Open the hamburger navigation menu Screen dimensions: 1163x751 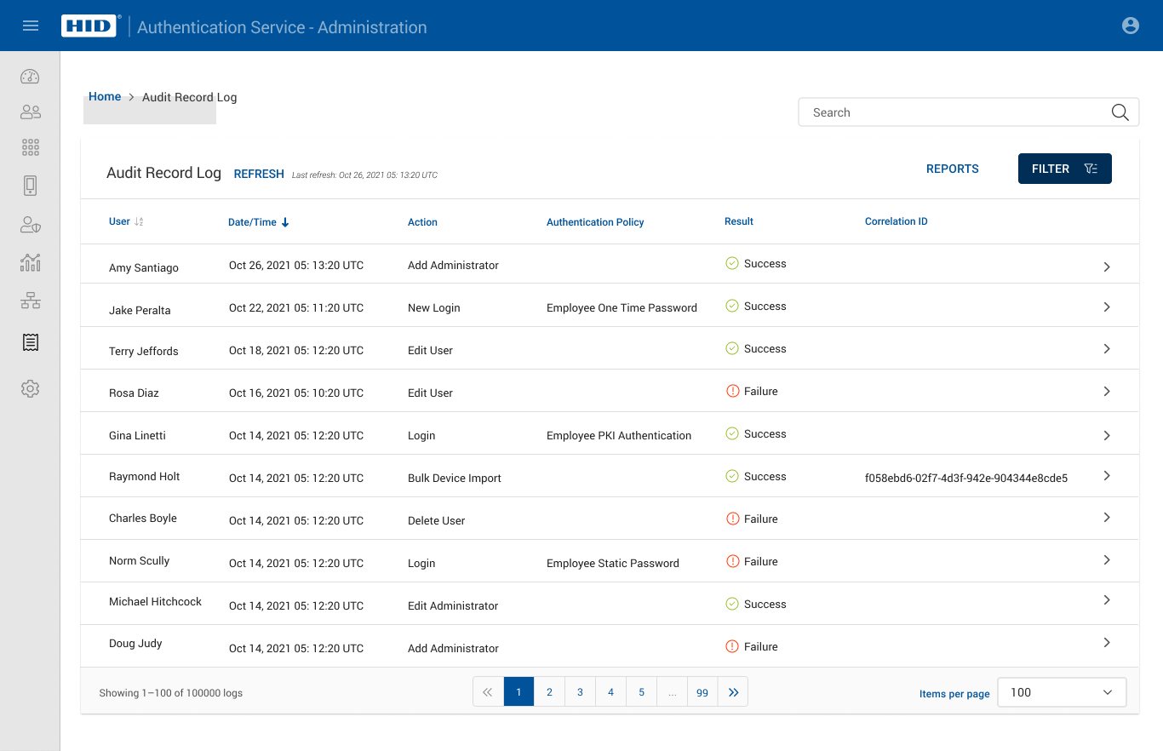pos(31,26)
